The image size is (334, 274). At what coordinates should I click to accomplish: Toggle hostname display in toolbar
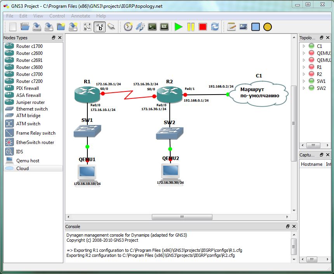99,26
